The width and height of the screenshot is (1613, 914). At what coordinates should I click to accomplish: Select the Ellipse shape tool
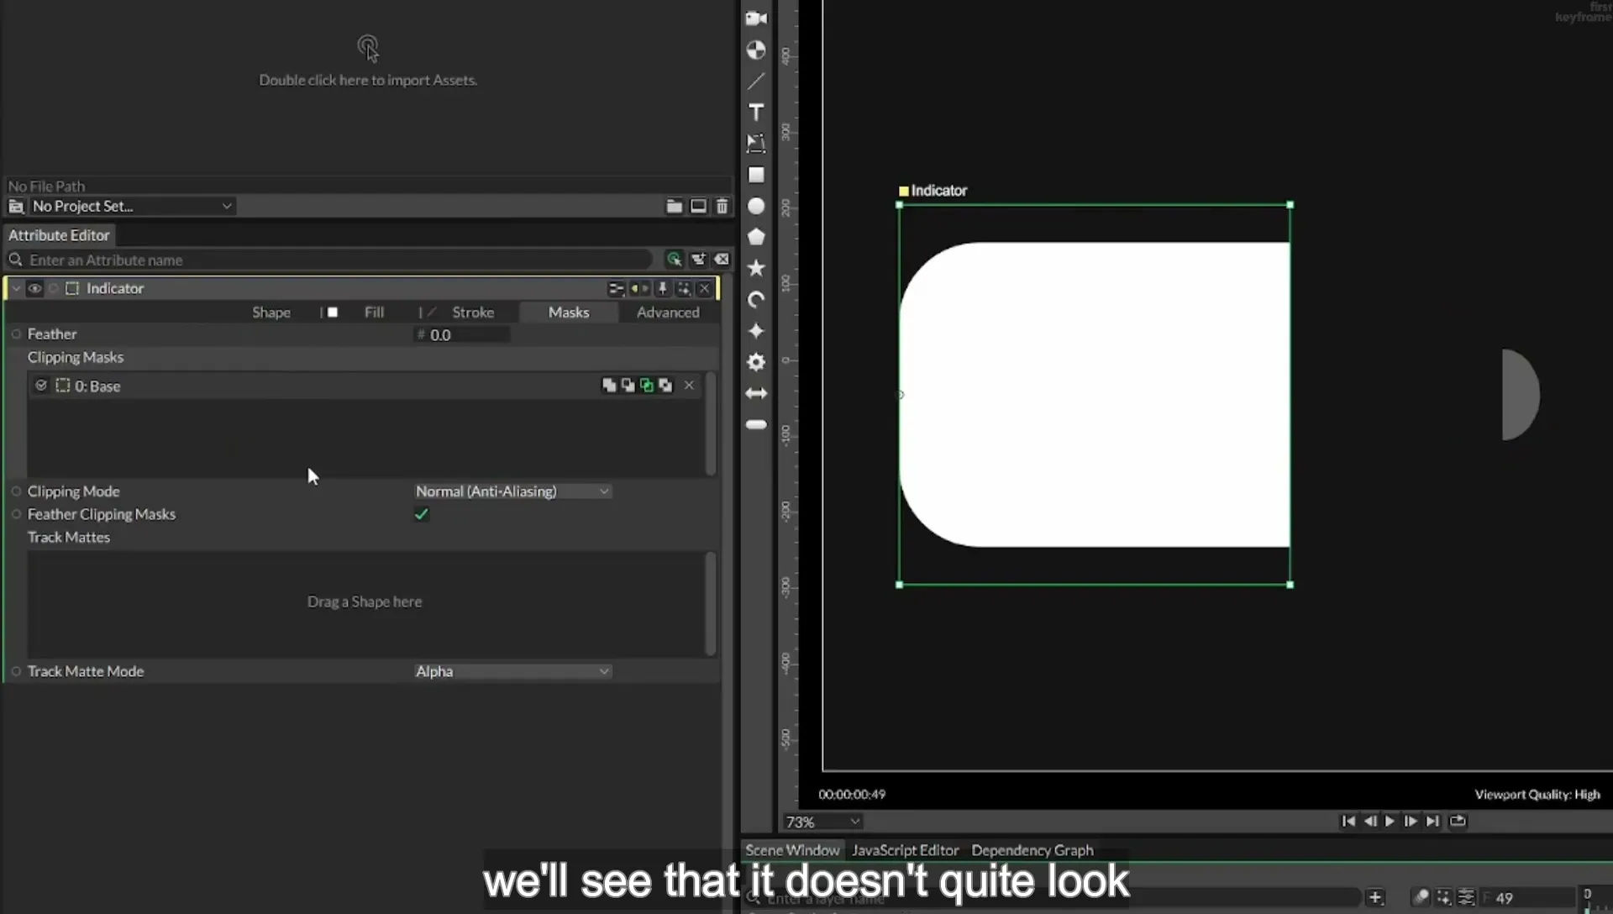tap(756, 206)
